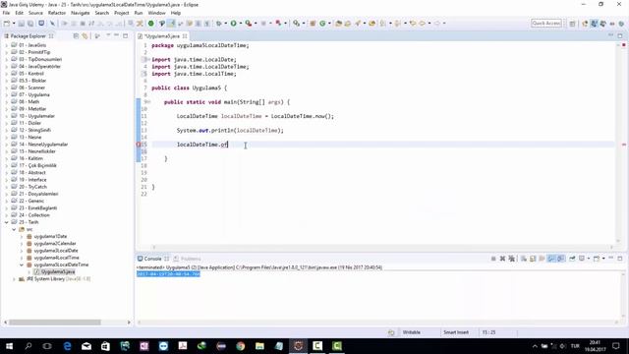
Task: Select the Uygulama5.java editor tab
Action: (161, 36)
